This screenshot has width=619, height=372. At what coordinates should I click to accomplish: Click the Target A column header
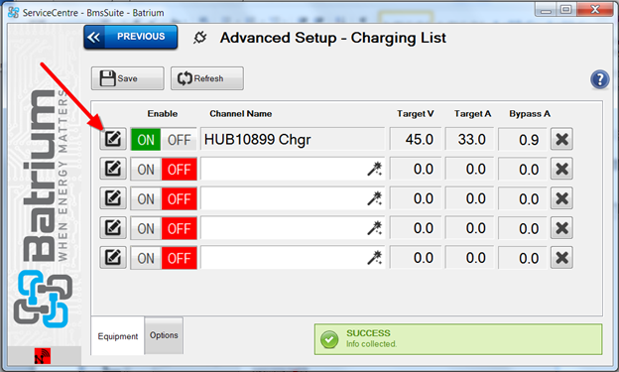(472, 114)
